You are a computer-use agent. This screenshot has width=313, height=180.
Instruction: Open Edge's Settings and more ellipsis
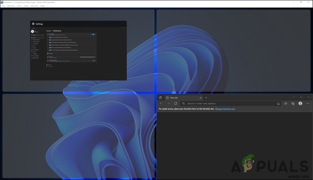click(x=308, y=103)
